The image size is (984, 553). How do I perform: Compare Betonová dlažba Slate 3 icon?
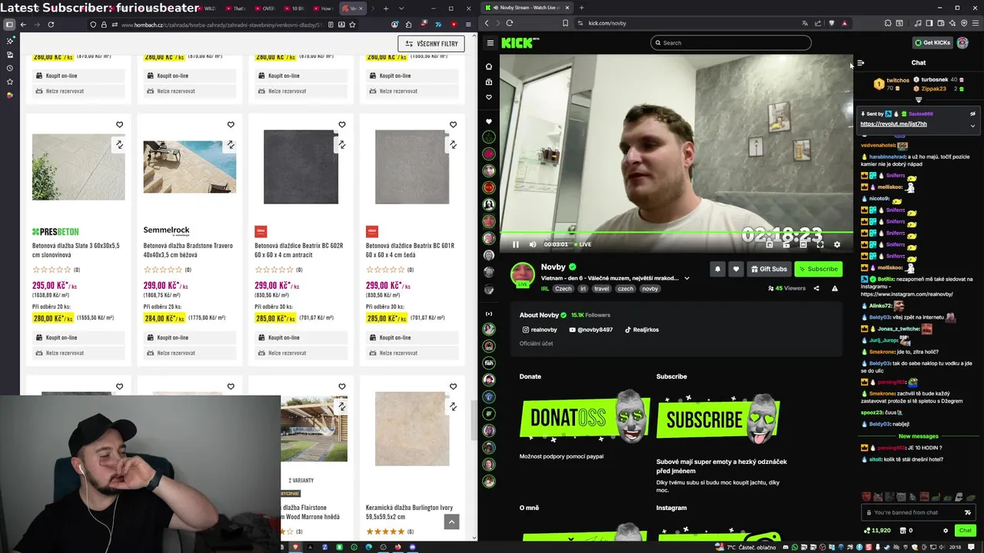119,144
